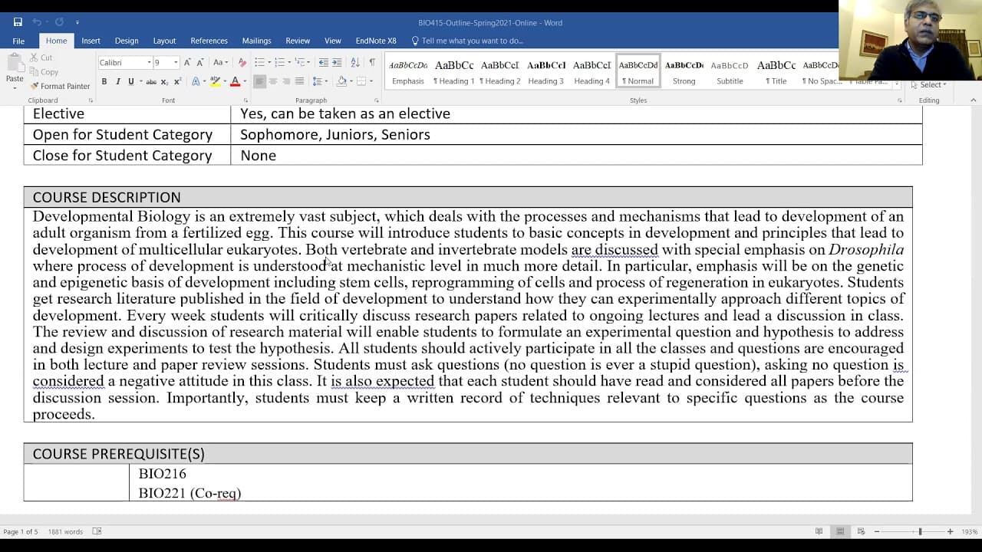Justify the paragraph text

click(x=299, y=81)
